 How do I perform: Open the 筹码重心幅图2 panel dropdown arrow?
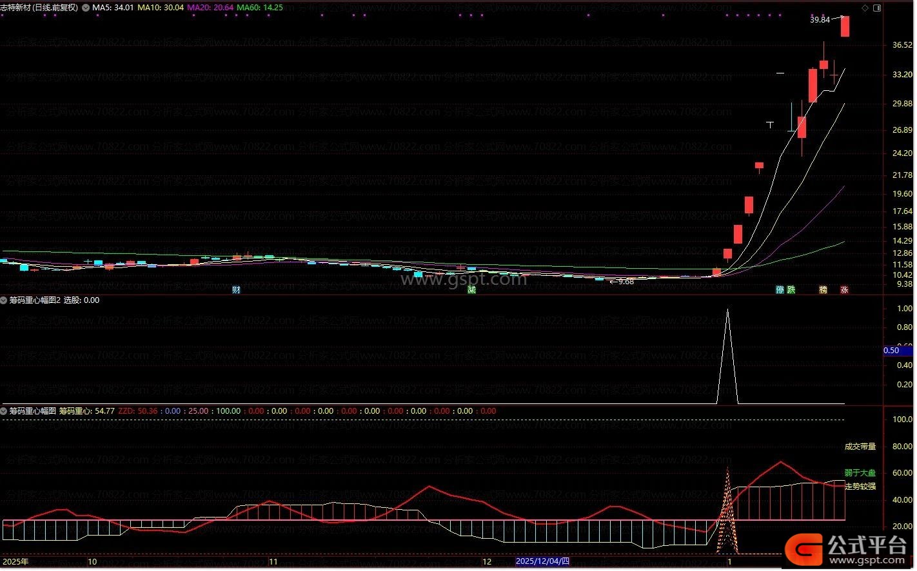pos(4,300)
